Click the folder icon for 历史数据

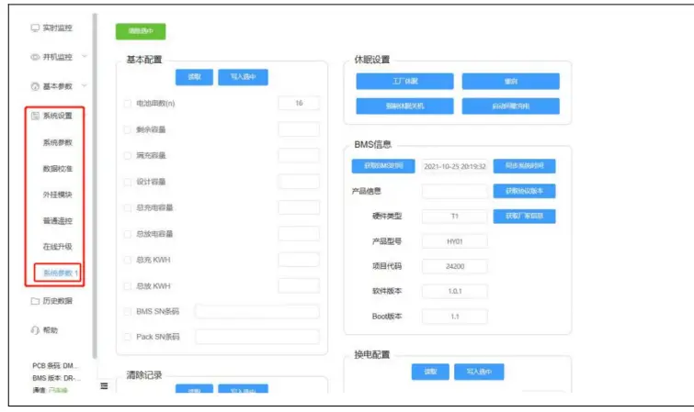[x=35, y=301]
